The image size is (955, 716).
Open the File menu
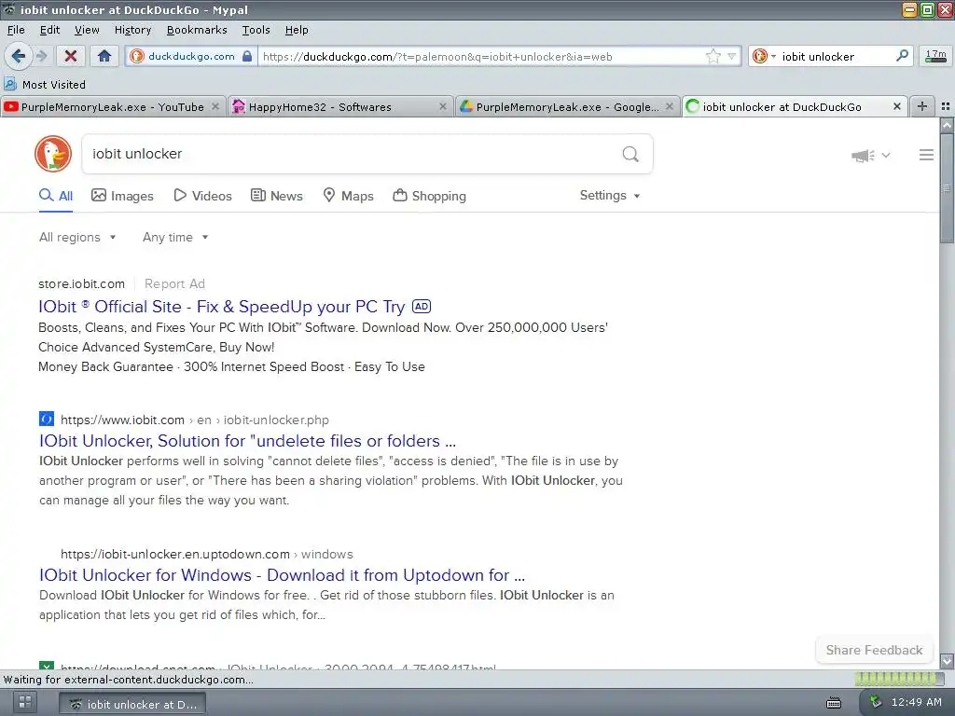tap(16, 30)
